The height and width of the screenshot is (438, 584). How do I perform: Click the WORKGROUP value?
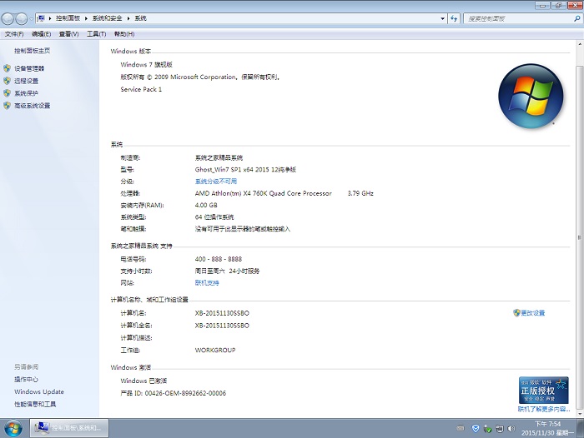[x=215, y=350]
